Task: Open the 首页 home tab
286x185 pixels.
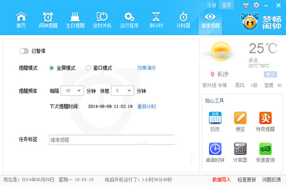Action: (x=21, y=20)
